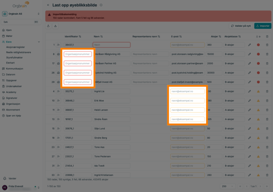Open Møter in the sidebar
The image size is (273, 192).
[9, 36]
